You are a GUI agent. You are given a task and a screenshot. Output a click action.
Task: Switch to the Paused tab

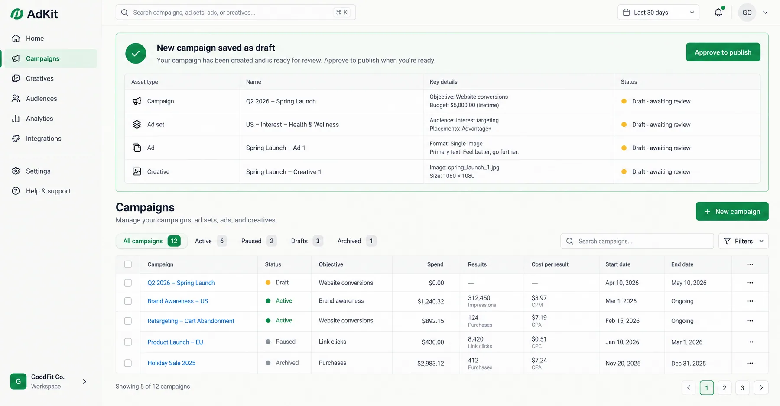[x=259, y=241]
